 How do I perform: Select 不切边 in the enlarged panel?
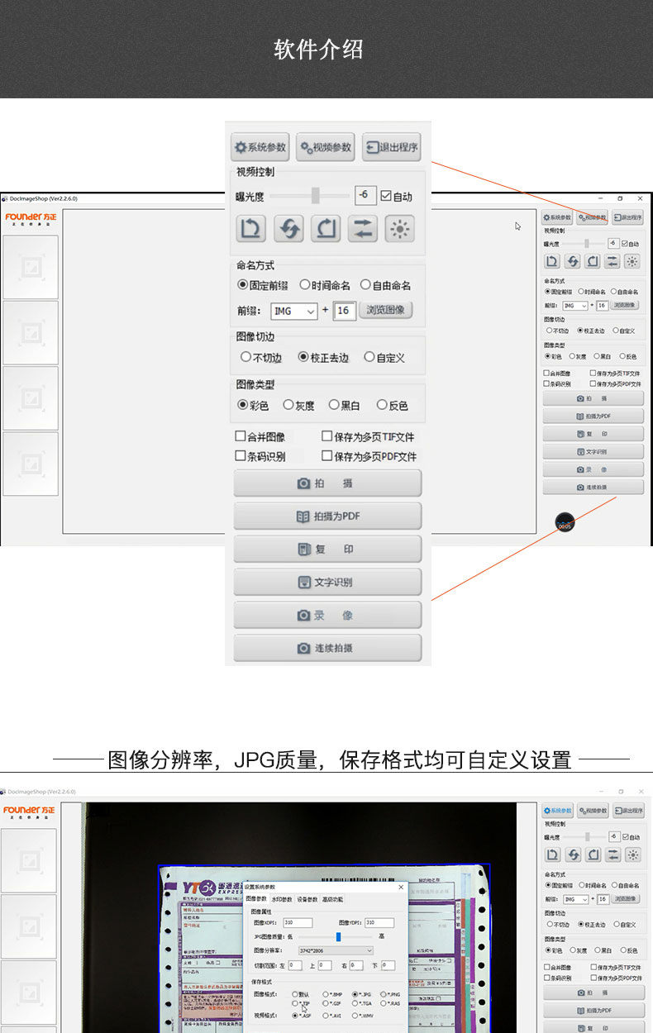pyautogui.click(x=245, y=357)
